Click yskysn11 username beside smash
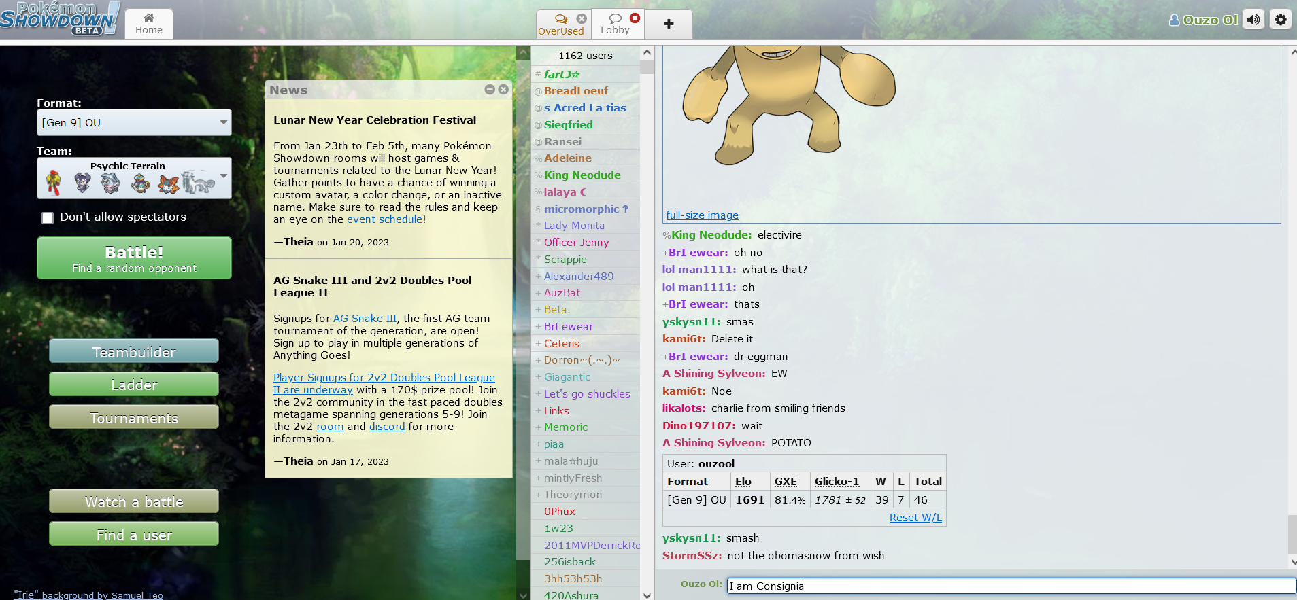 point(691,538)
